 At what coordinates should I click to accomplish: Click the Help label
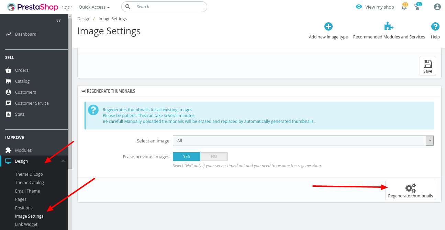click(x=435, y=37)
